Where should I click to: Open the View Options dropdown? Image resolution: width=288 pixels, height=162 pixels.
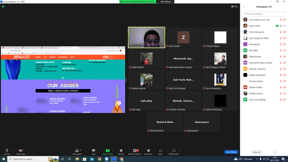(166, 2)
